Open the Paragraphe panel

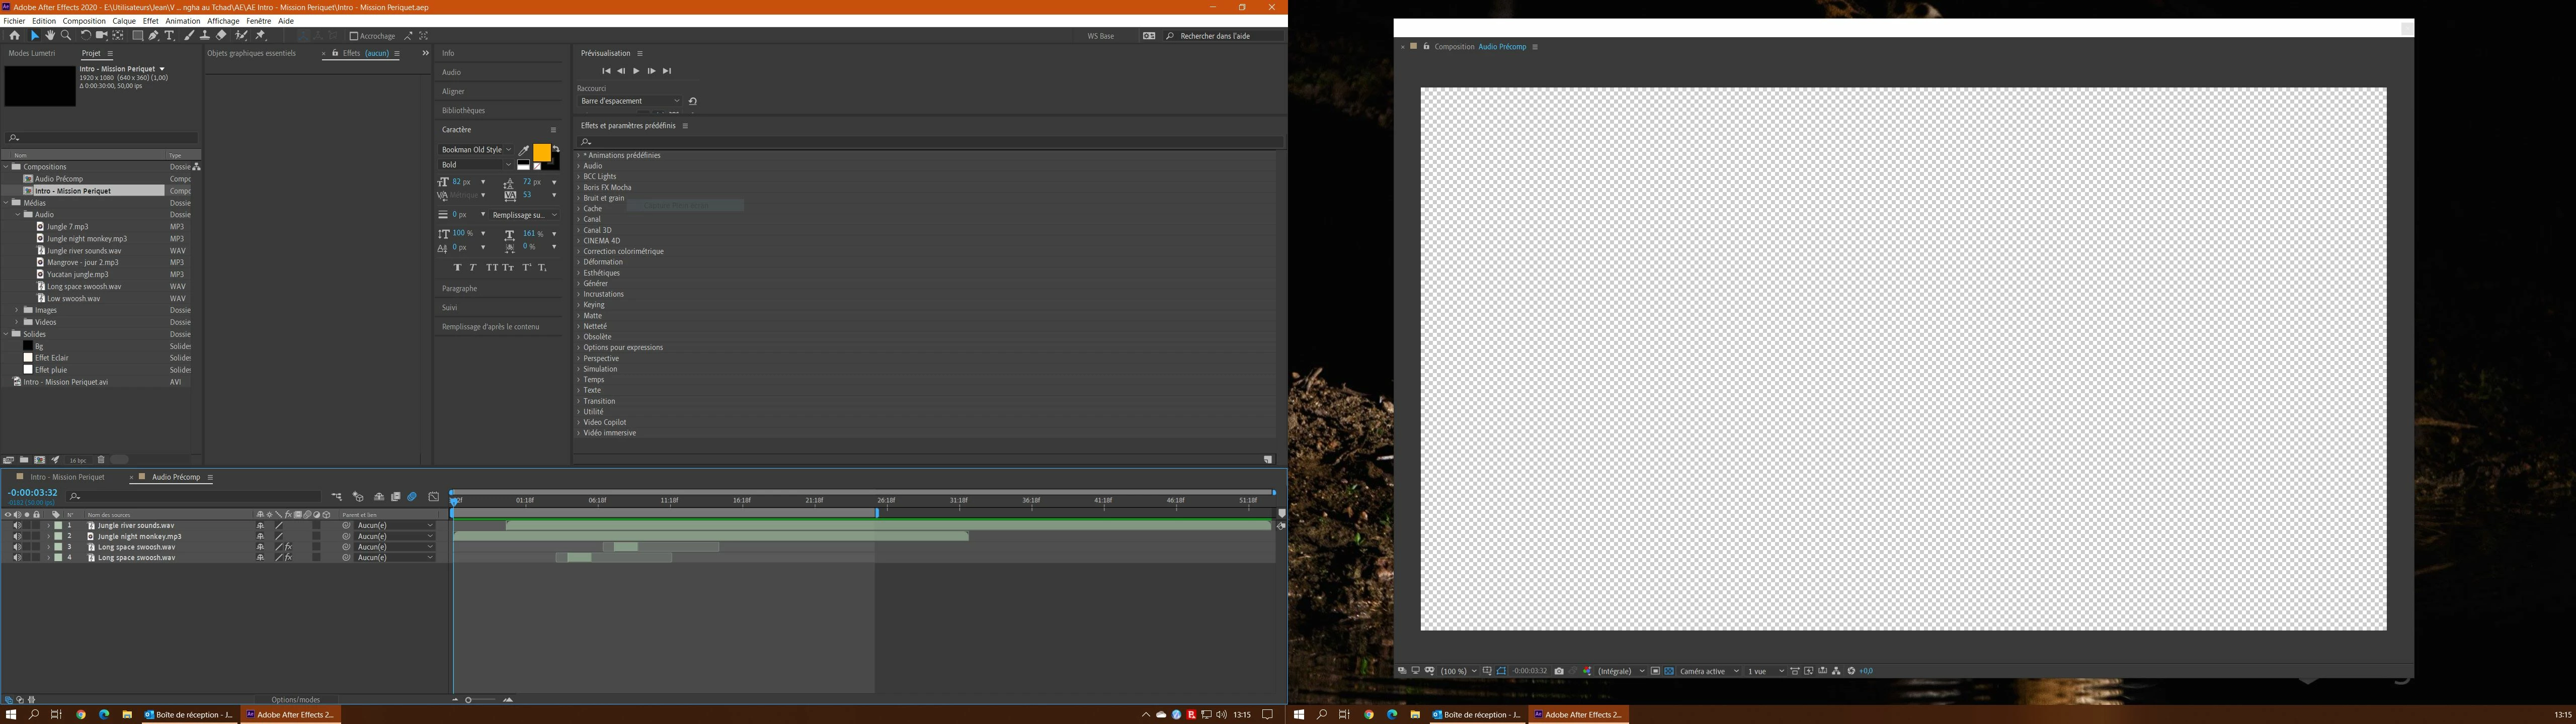(459, 288)
